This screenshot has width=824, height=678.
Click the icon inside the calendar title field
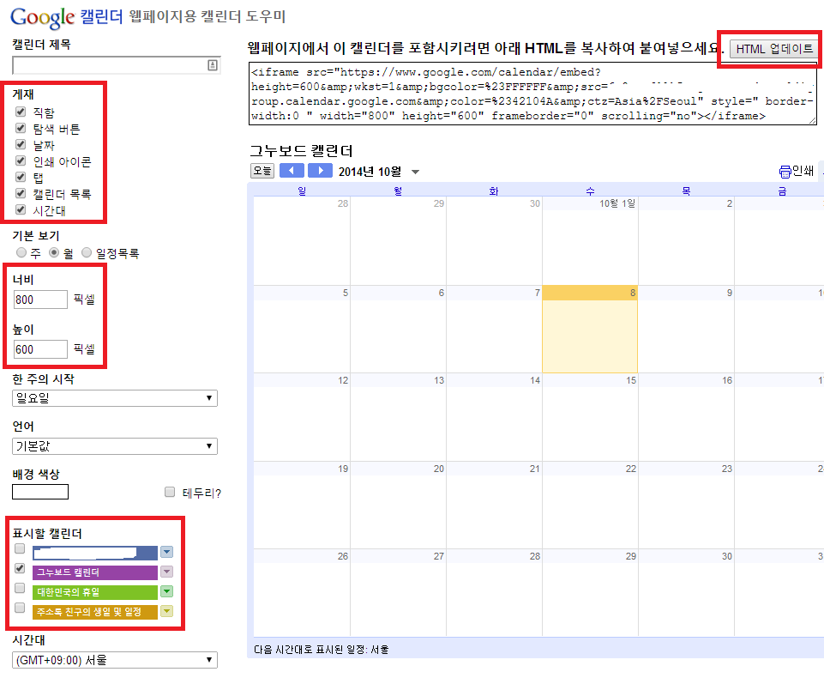tap(213, 65)
